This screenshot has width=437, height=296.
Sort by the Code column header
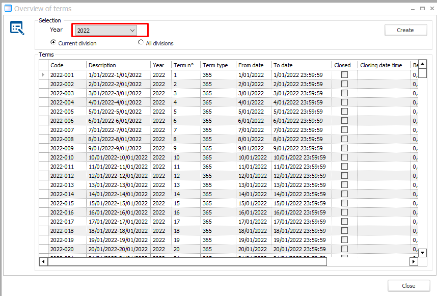point(66,65)
